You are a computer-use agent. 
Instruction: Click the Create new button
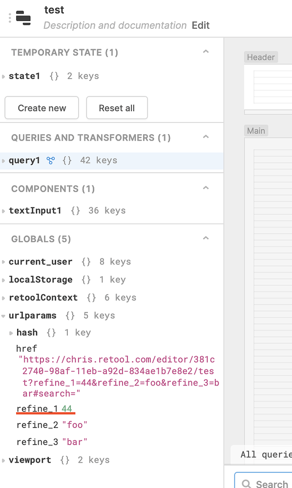[42, 108]
